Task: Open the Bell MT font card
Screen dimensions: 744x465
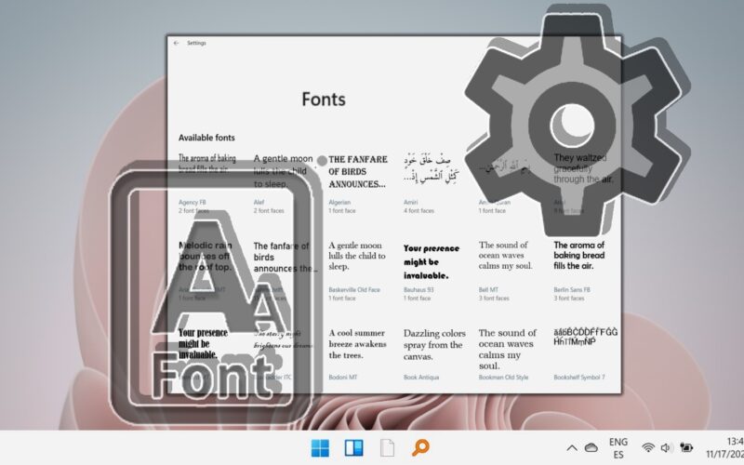Action: click(506, 272)
